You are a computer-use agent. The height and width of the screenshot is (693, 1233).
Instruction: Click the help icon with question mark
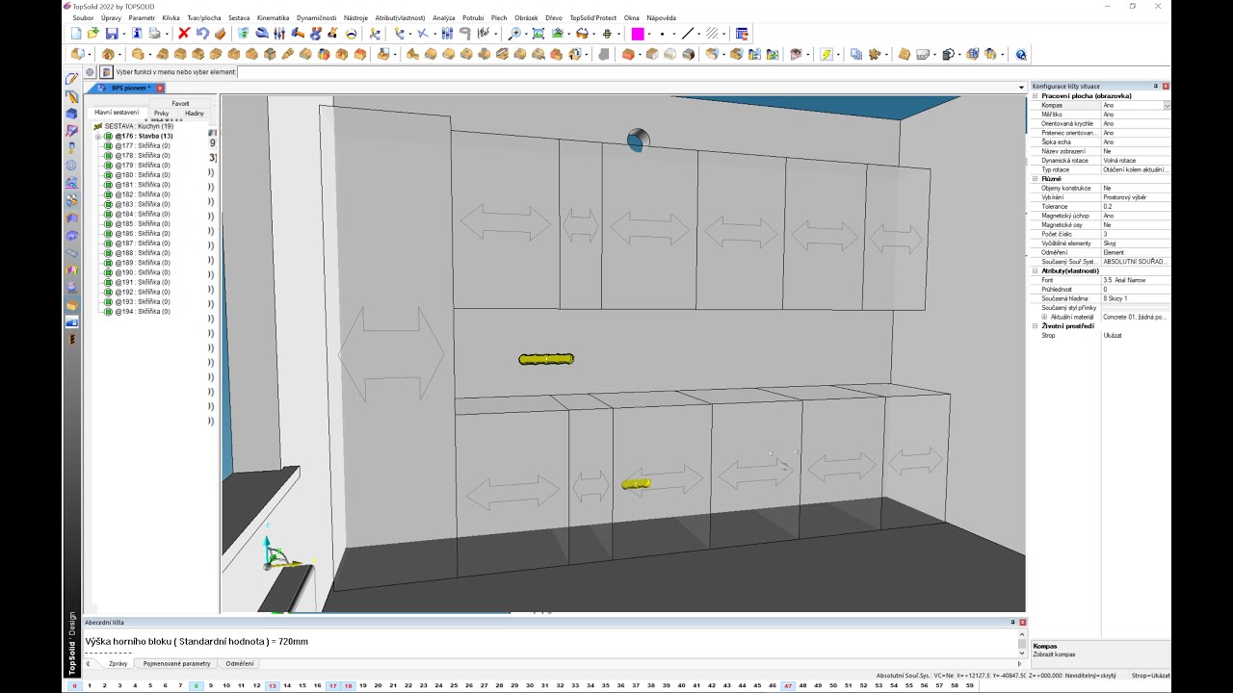pos(1021,55)
